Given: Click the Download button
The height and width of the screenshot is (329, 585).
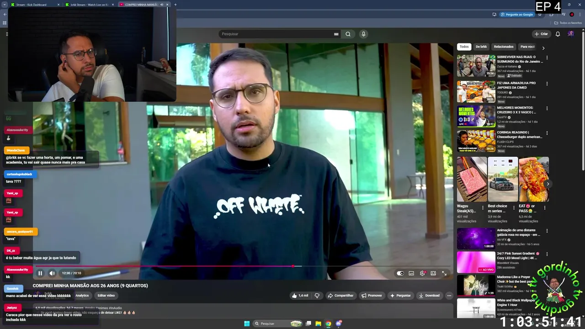Looking at the screenshot, I should pyautogui.click(x=429, y=296).
